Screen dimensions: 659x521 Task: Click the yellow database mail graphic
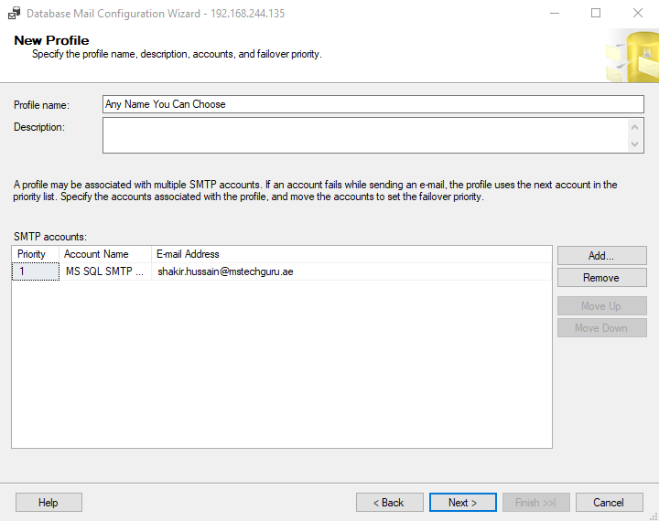click(x=632, y=56)
